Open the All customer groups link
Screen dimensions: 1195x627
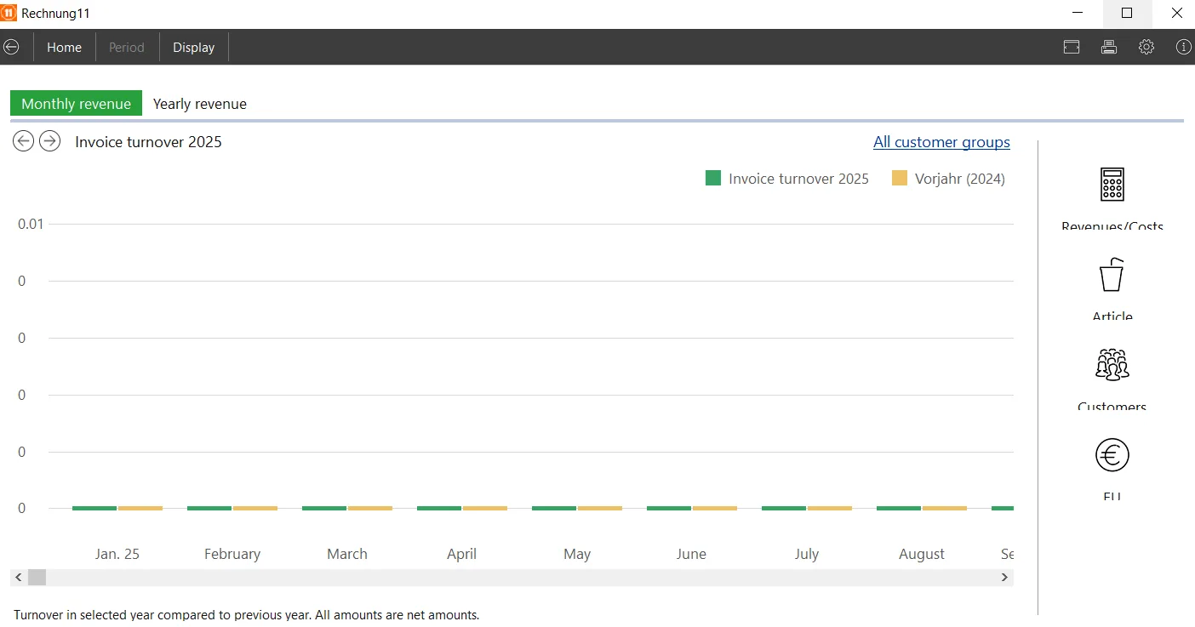click(x=941, y=142)
